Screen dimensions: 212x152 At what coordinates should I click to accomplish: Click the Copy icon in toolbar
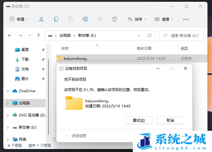coord(56,19)
